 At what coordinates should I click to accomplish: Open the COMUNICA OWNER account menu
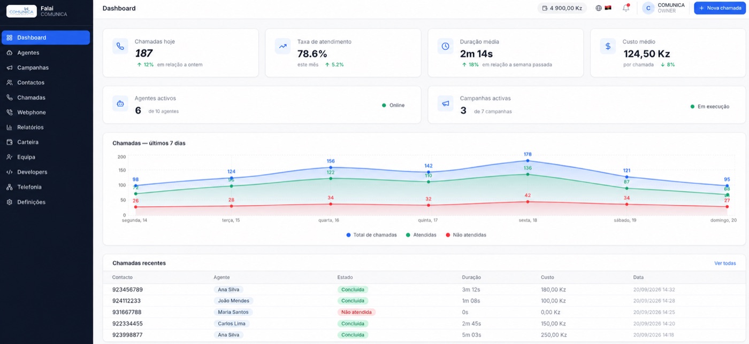tap(663, 8)
